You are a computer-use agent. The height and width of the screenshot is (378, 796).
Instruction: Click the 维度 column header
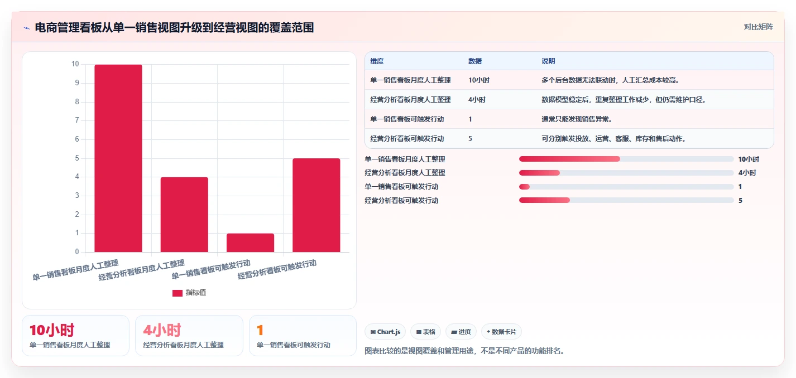pos(377,61)
